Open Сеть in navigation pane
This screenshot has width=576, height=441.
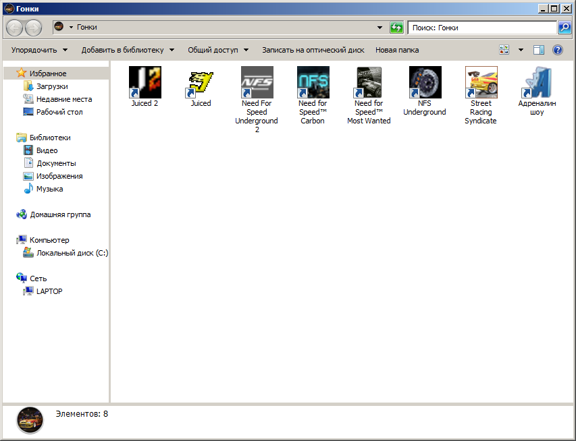coord(38,278)
